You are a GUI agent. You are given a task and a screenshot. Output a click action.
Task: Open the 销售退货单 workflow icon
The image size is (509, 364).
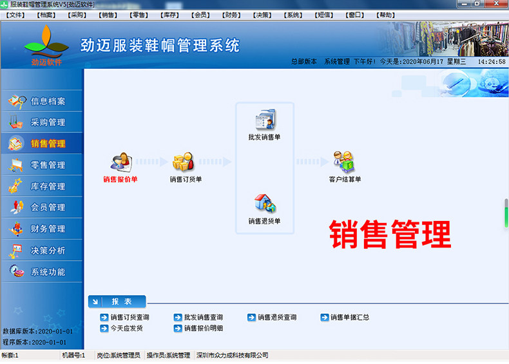(265, 204)
